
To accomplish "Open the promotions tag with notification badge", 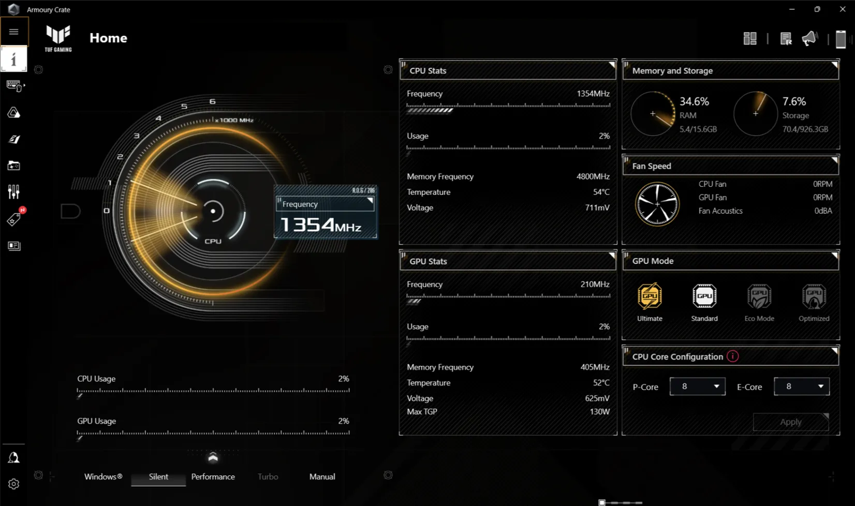I will coord(14,218).
